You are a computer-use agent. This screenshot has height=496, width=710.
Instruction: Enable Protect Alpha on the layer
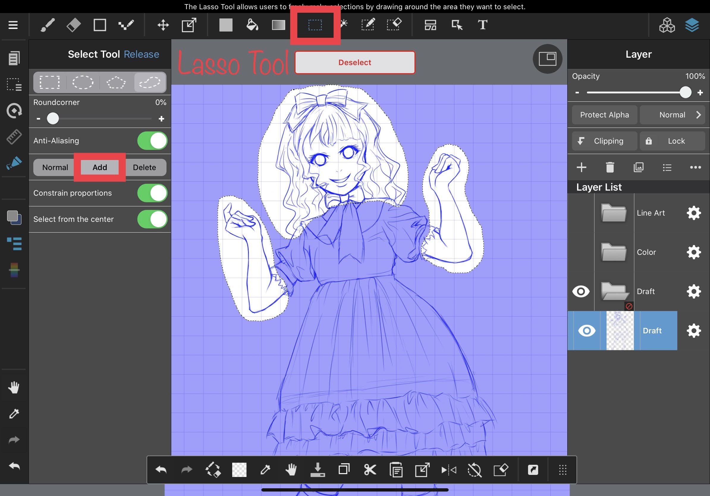pos(604,115)
